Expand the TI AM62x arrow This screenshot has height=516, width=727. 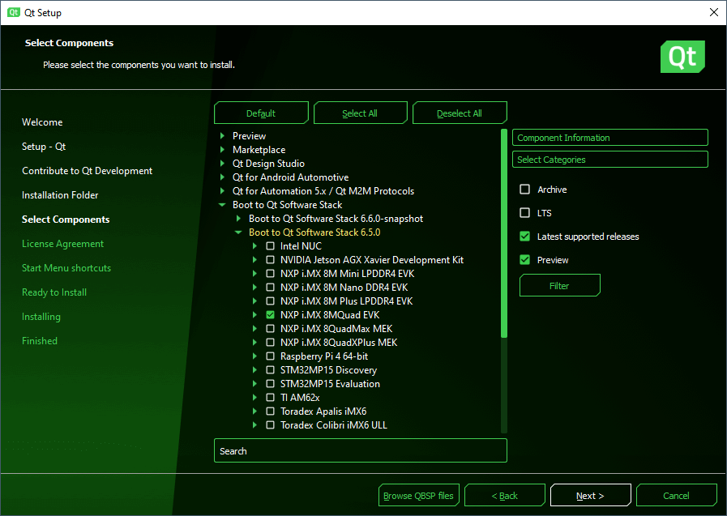click(x=254, y=398)
